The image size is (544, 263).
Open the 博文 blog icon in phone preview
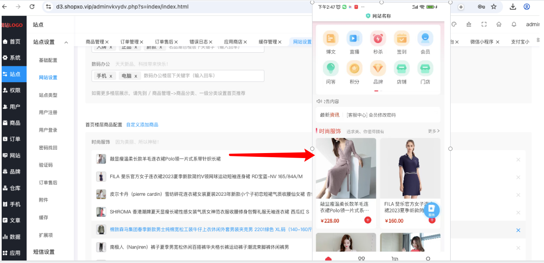click(331, 39)
